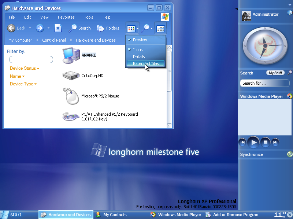
Task: Click the Filter by text field
Action: pos(31,59)
